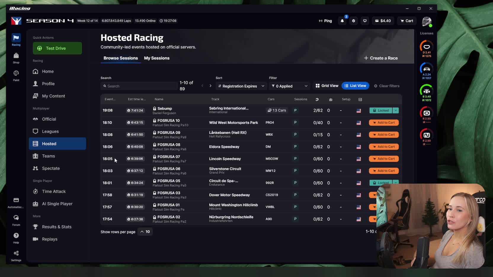Open Results & Stats
This screenshot has height=277, width=493.
click(x=57, y=227)
